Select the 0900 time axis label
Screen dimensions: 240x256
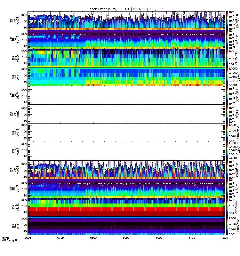pos(126,238)
